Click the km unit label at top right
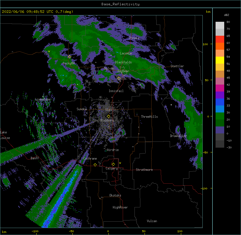 pos(208,12)
